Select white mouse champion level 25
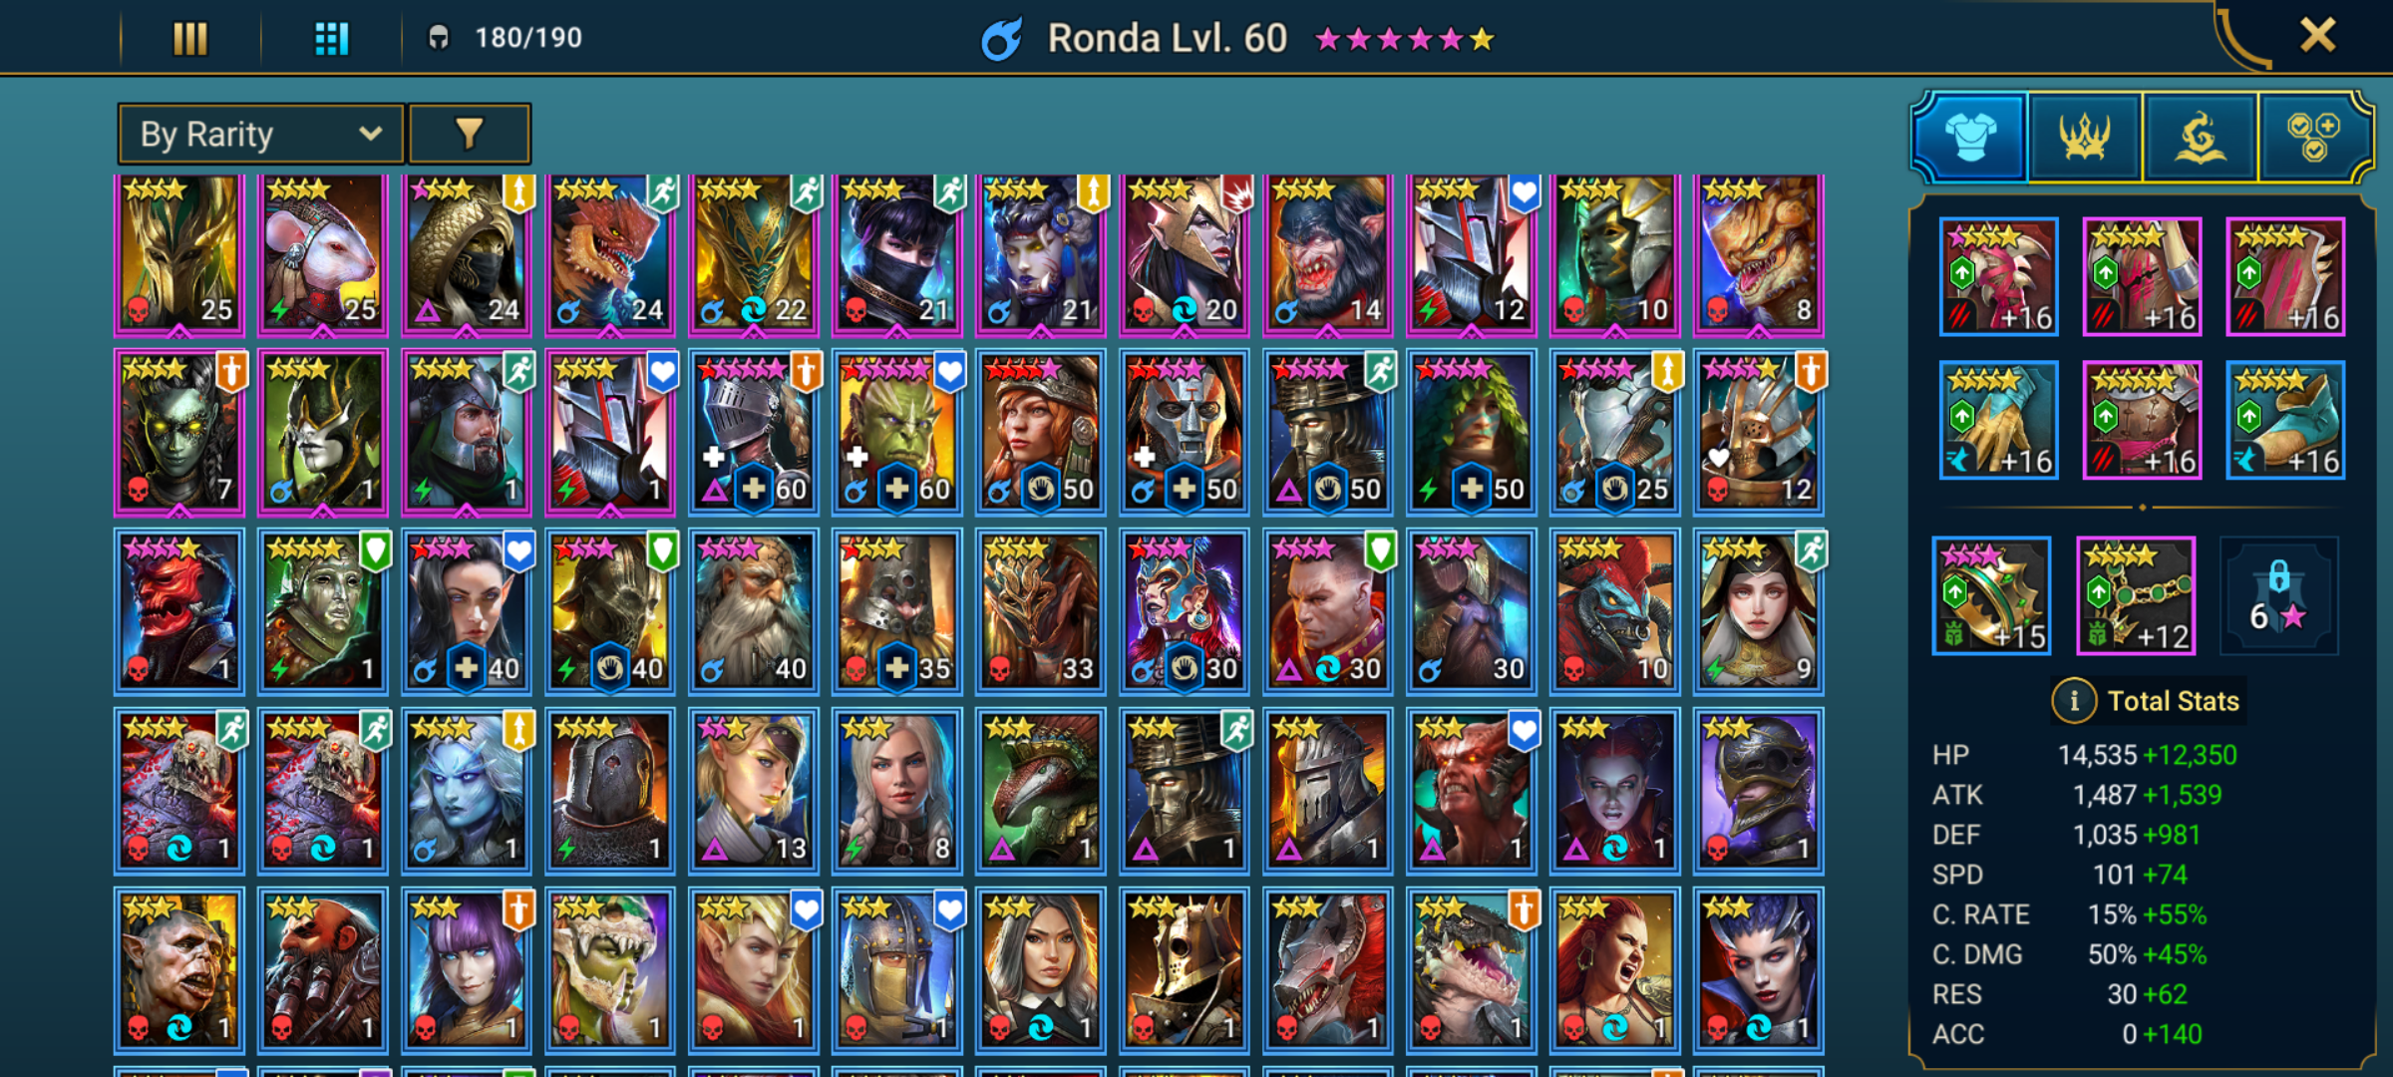 tap(322, 253)
